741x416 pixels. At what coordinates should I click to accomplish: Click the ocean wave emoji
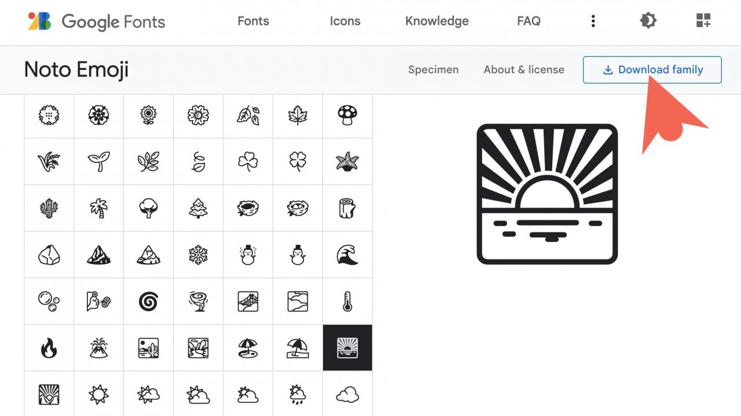click(347, 255)
